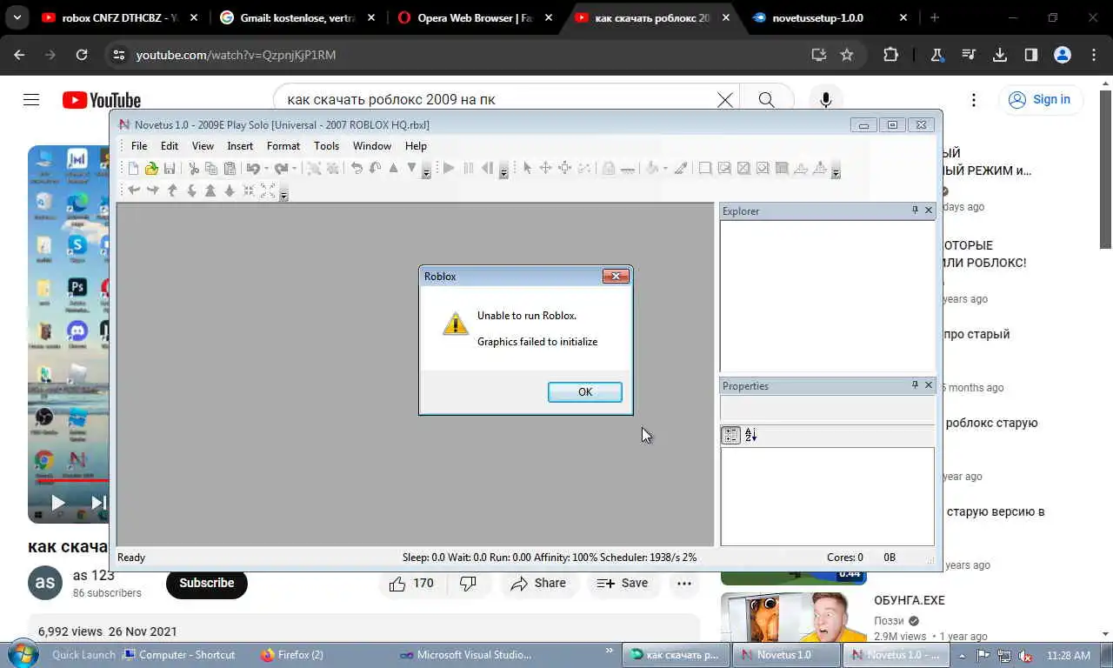Click the Ungroup parts icon
This screenshot has height=668, width=1113.
[332, 169]
